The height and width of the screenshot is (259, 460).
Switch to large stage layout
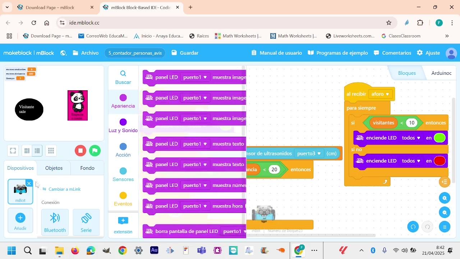click(37, 151)
